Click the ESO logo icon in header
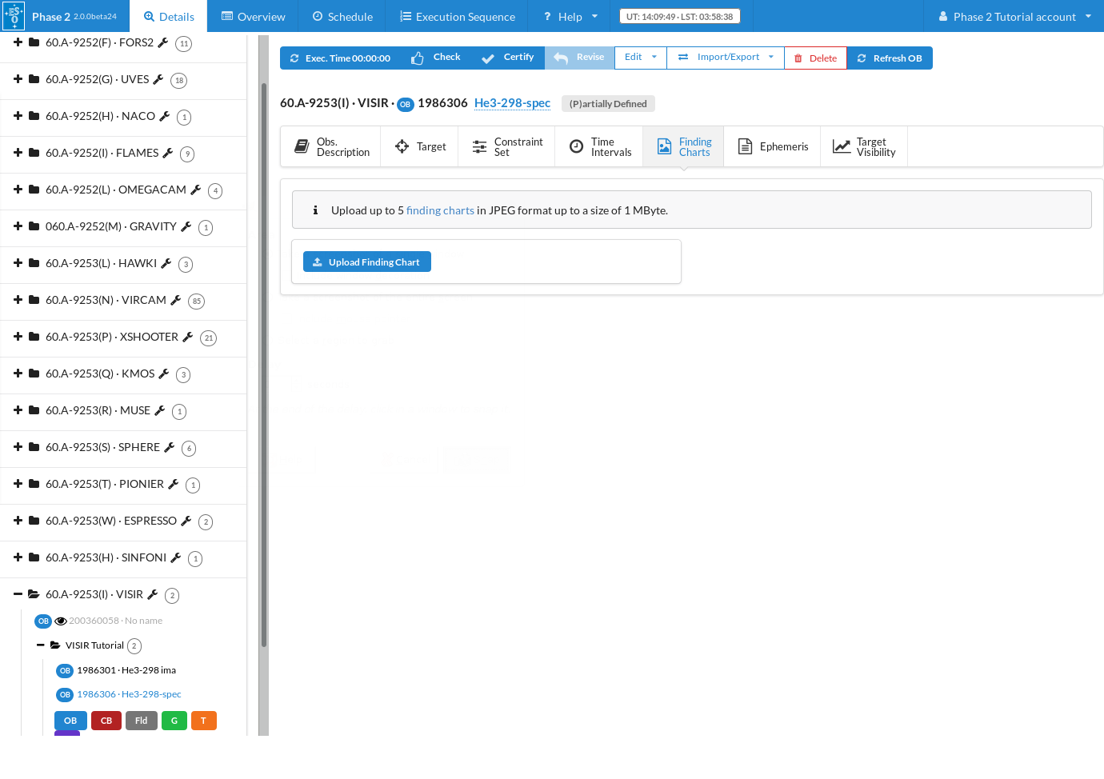The height and width of the screenshot is (779, 1104). [x=14, y=16]
